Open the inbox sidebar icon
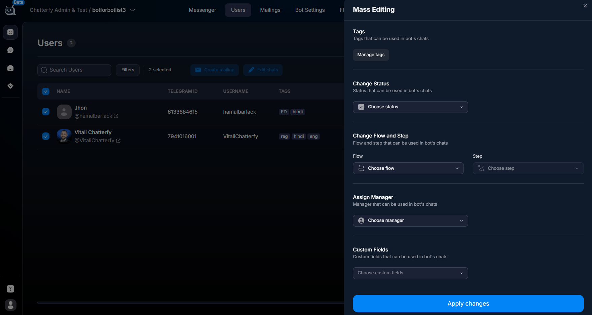 (x=10, y=68)
